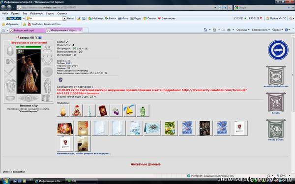Expand the Страница dropdown menu
Image resolution: width=295 pixels, height=184 pixels.
click(243, 30)
